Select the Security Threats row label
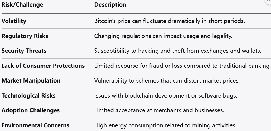 pos(24,51)
